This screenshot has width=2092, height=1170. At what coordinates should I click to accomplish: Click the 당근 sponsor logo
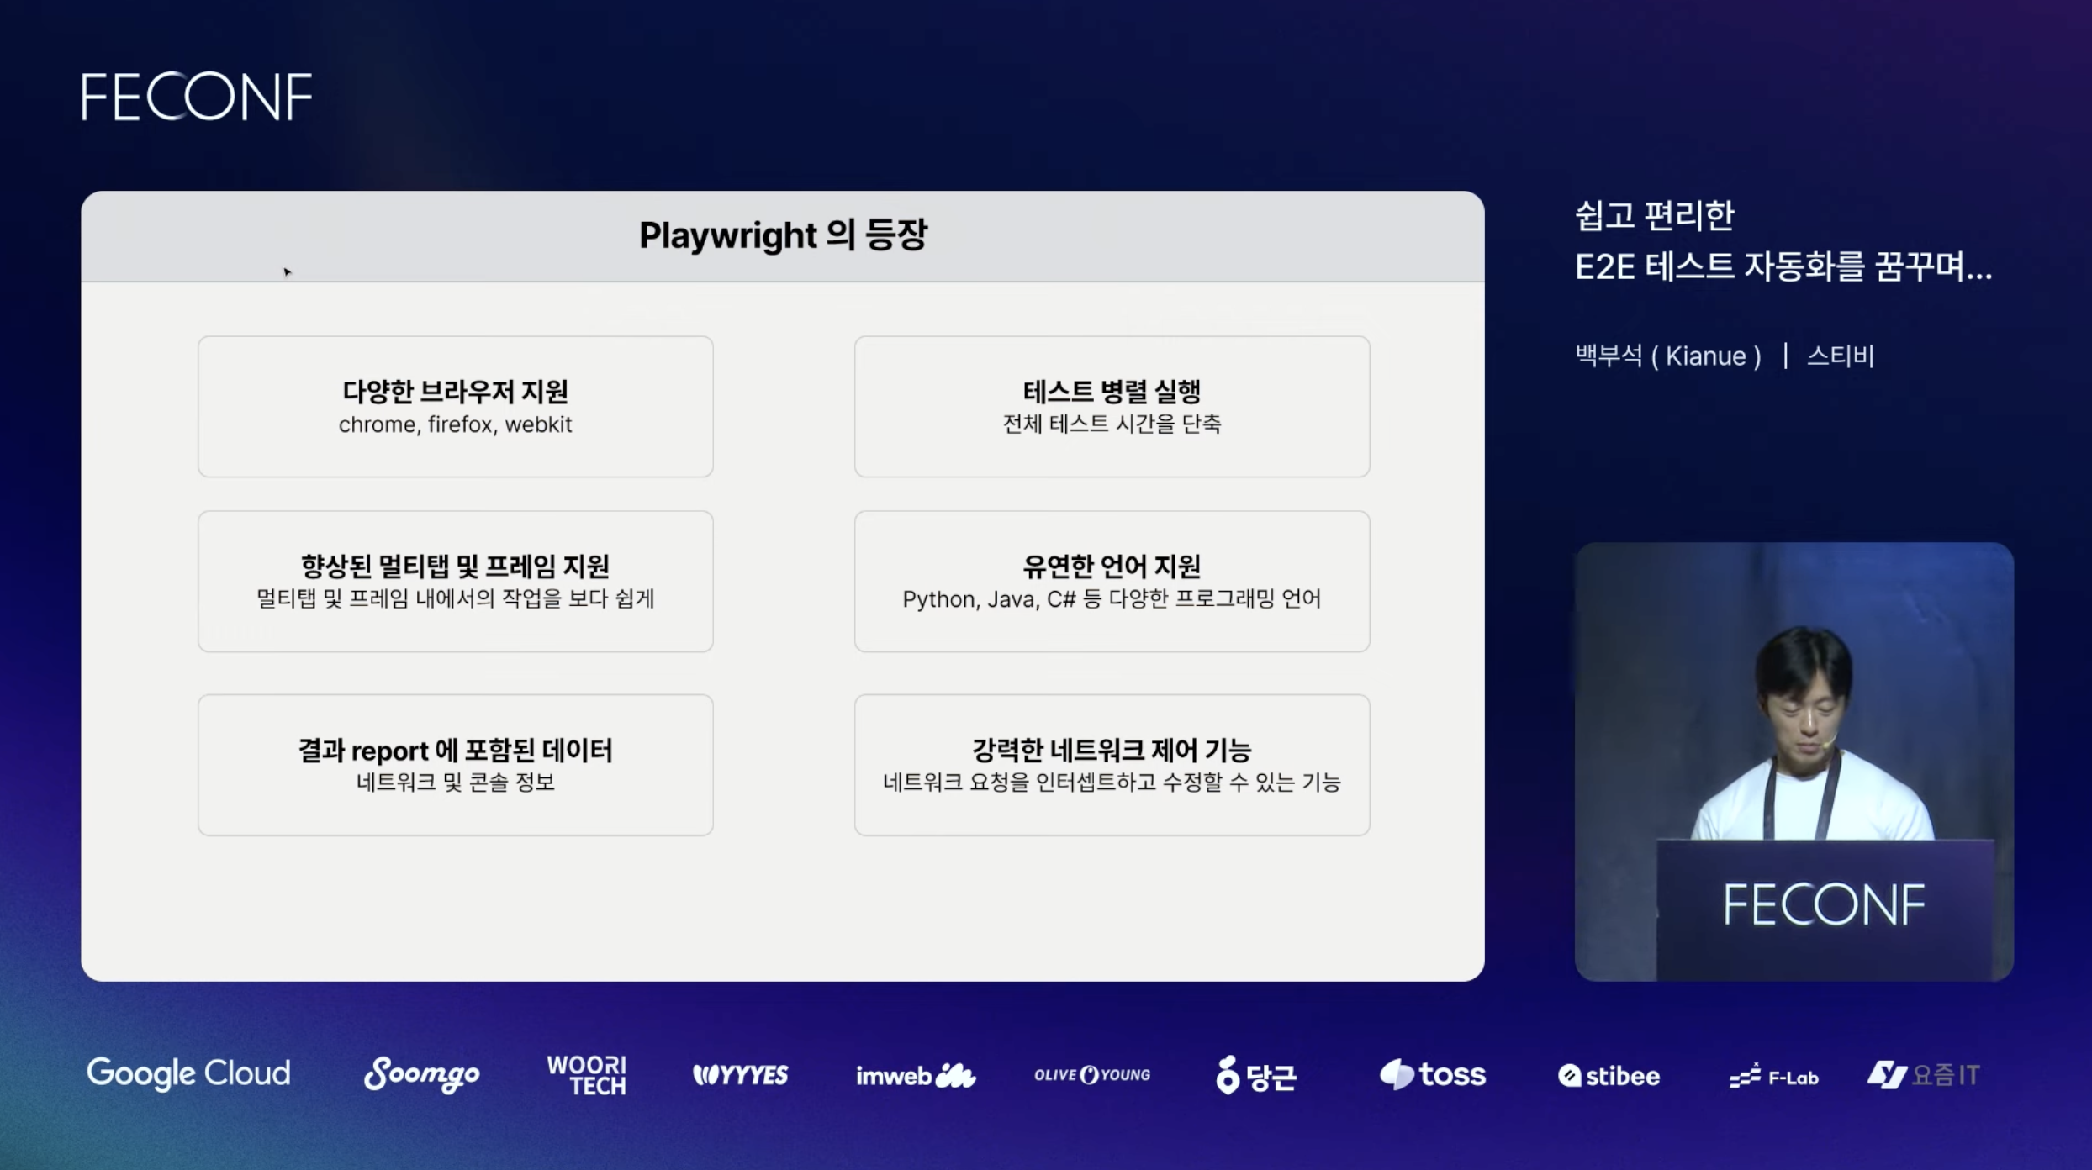(x=1256, y=1075)
